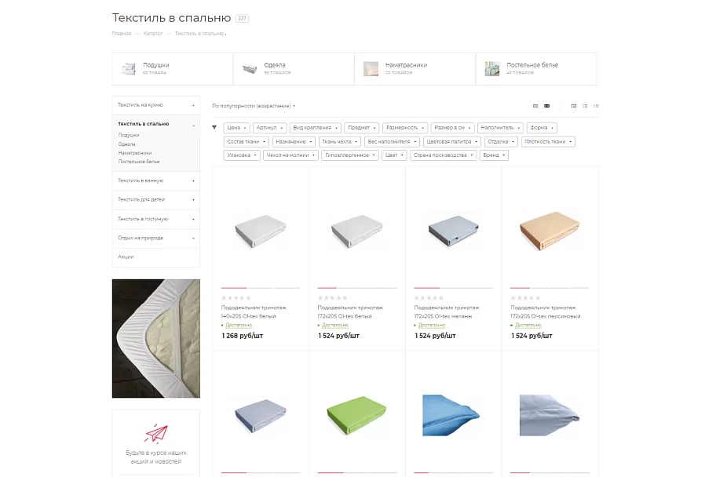The width and height of the screenshot is (716, 477).
Task: Open the Страна производства filter
Action: tap(443, 155)
